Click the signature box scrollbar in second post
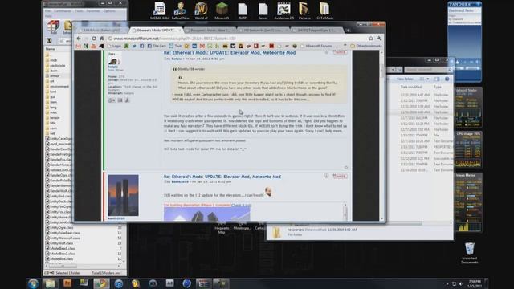Viewport: 514px width, 289px height. click(345, 212)
